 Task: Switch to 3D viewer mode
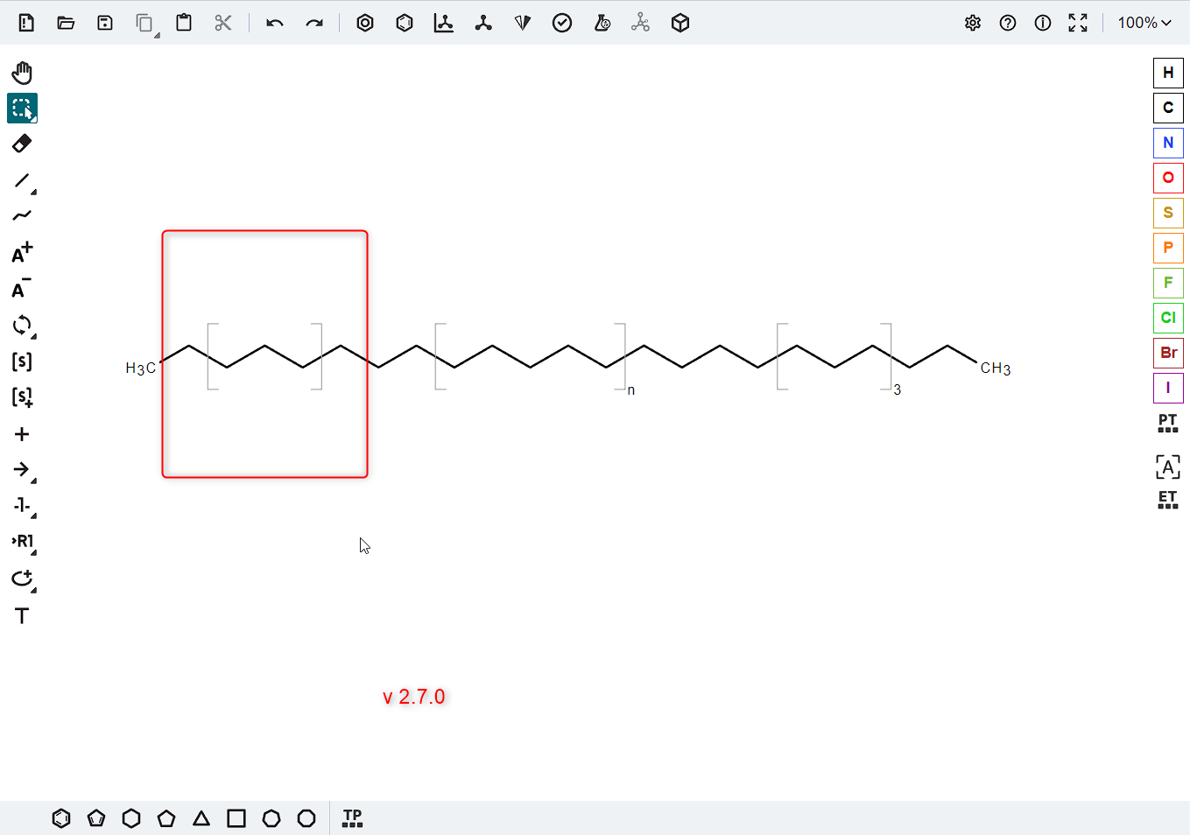click(x=680, y=23)
